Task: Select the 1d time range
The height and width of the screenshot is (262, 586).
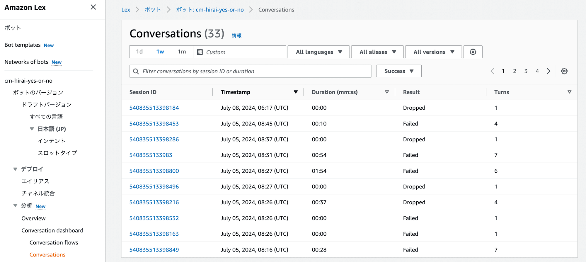Action: (x=139, y=52)
